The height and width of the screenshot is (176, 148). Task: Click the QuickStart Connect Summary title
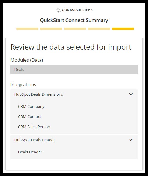[x=74, y=20]
